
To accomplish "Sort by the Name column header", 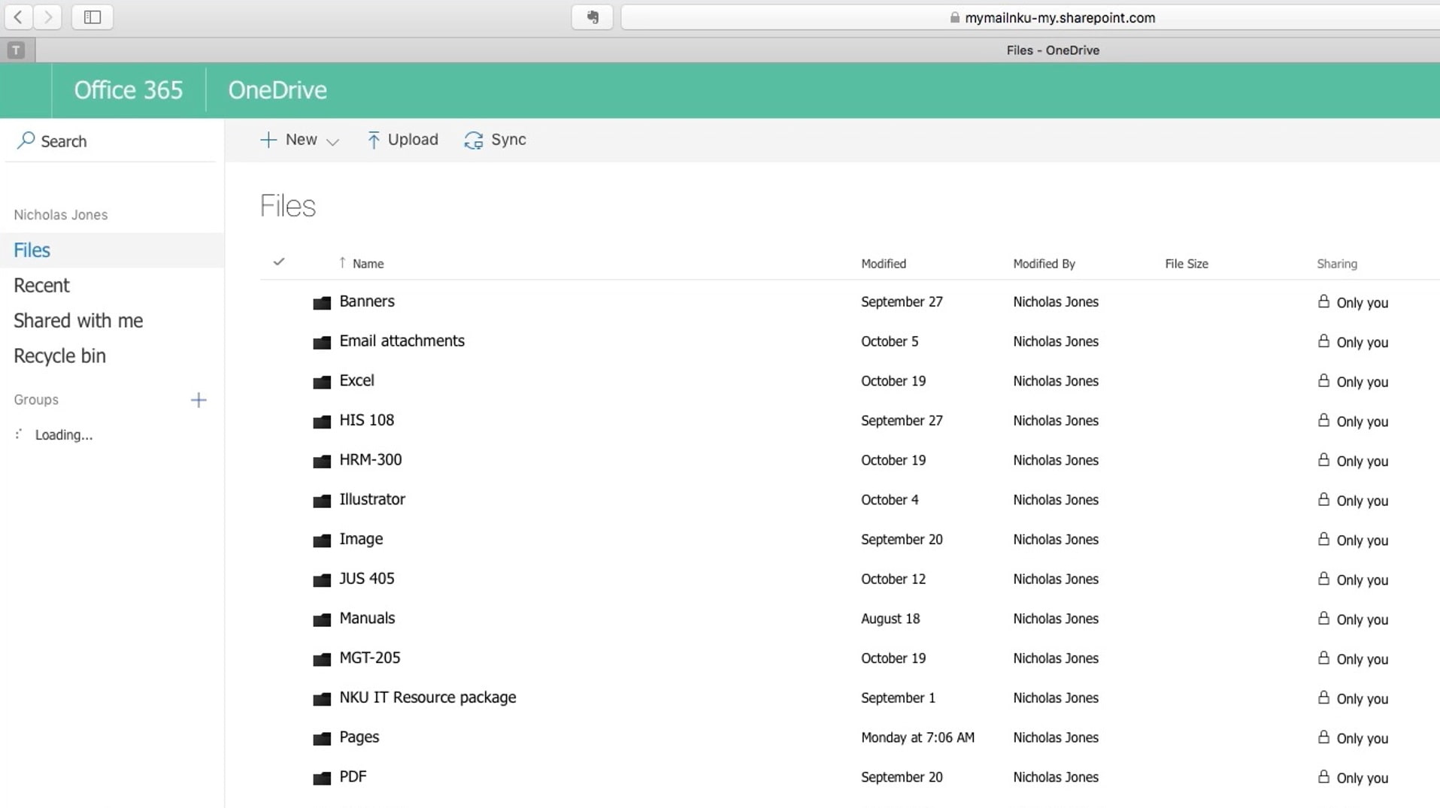I will click(x=368, y=263).
